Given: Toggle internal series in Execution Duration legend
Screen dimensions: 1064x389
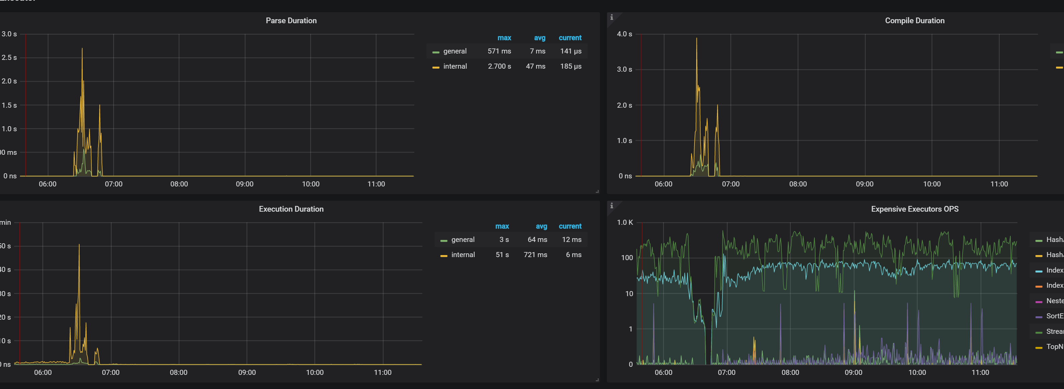Looking at the screenshot, I should point(463,255).
